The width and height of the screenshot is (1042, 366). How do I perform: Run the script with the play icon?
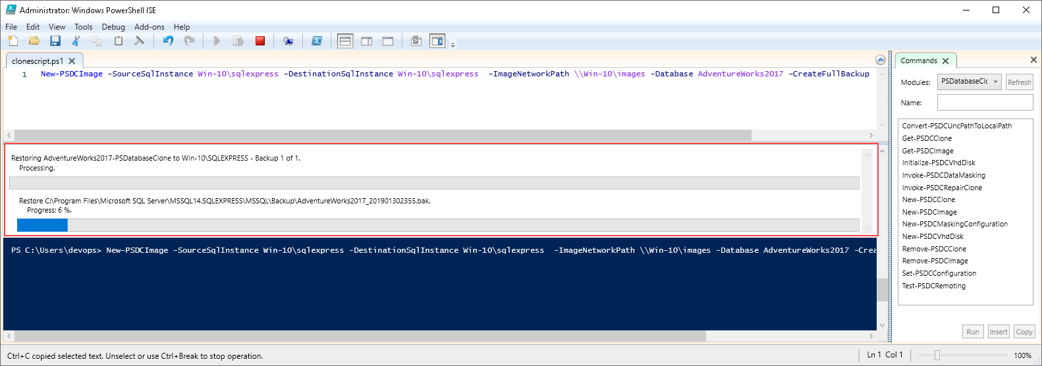point(217,41)
